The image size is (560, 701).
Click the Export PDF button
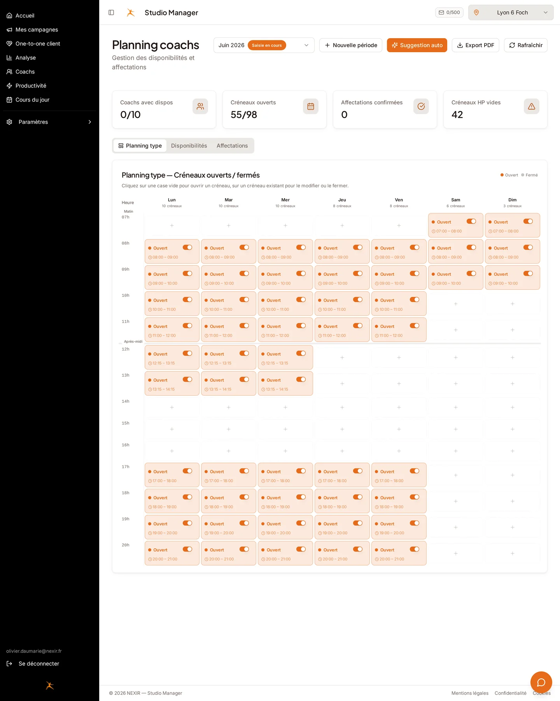point(475,45)
